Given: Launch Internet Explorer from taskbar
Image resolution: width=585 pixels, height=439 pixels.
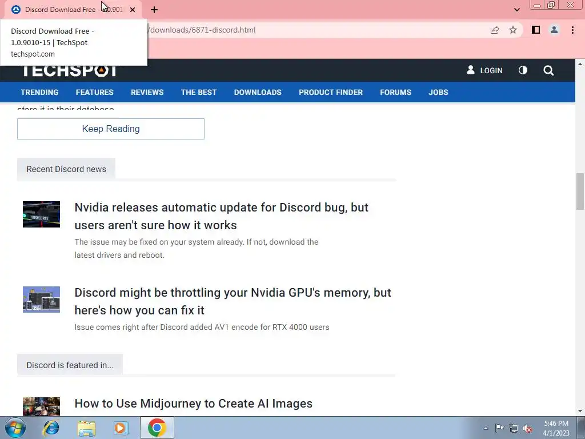Looking at the screenshot, I should [51, 428].
